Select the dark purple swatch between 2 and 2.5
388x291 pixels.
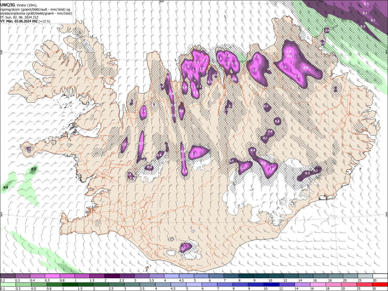click(x=112, y=276)
